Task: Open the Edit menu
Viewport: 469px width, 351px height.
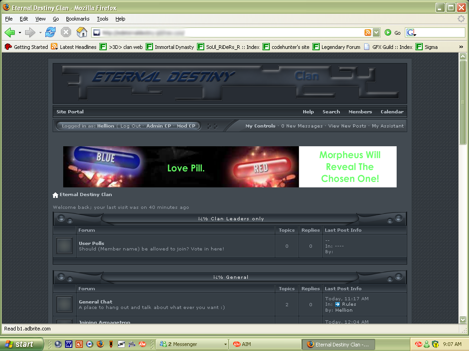Action: point(24,19)
